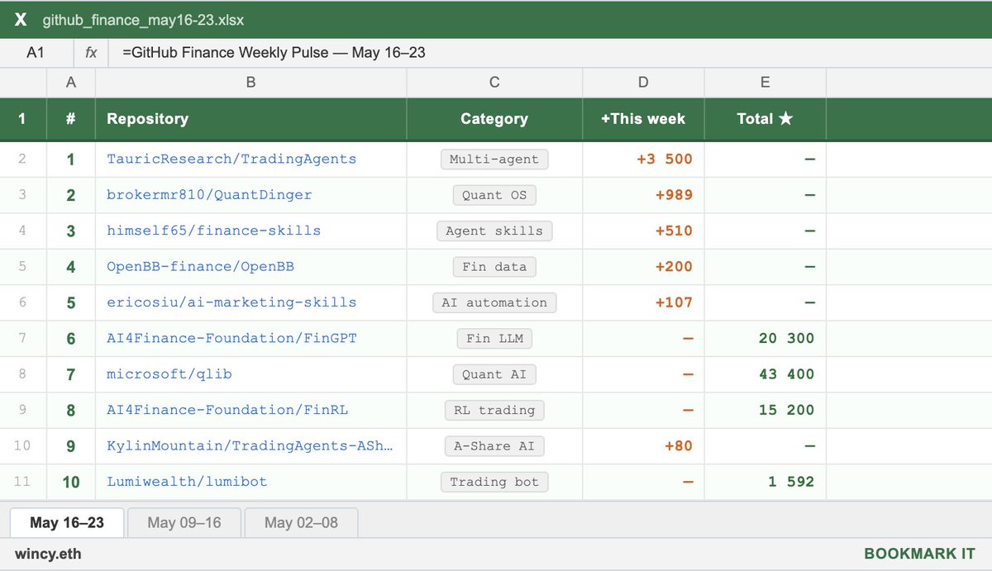Viewport: 992px width, 571px height.
Task: Click the rank 10 cell
Action: [71, 482]
